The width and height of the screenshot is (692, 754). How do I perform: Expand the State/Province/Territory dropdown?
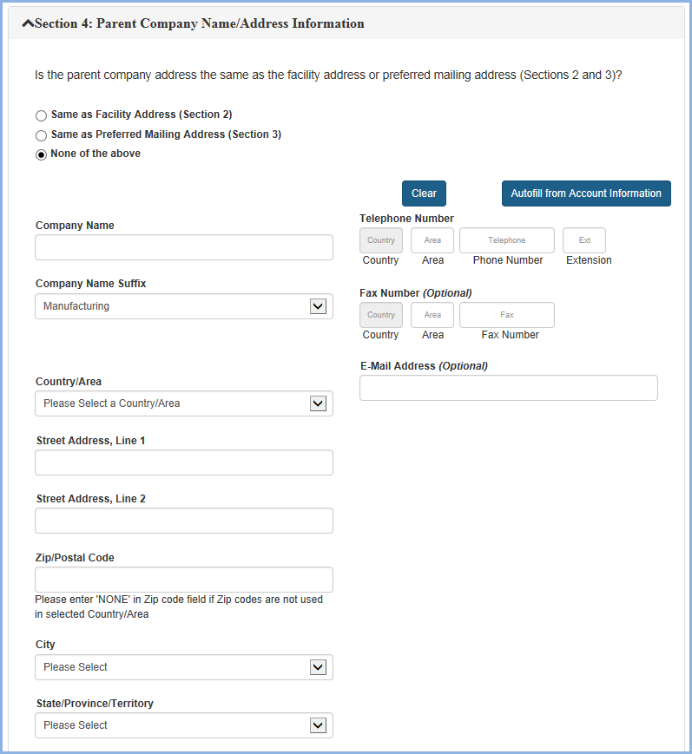(x=183, y=725)
